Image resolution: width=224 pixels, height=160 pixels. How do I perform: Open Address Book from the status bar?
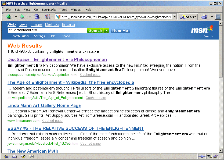pyautogui.click(x=31, y=156)
